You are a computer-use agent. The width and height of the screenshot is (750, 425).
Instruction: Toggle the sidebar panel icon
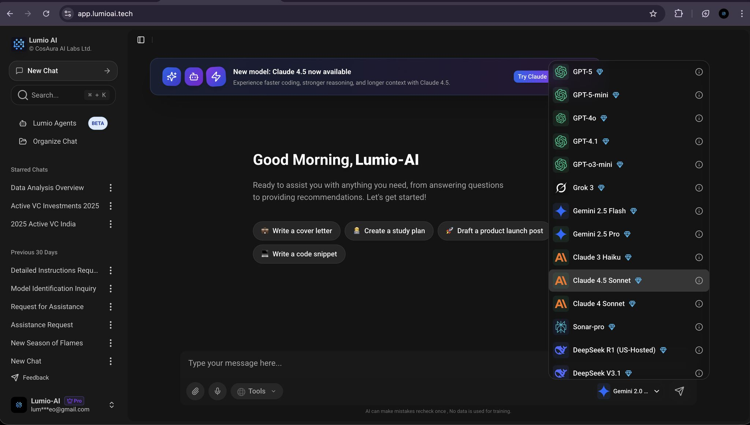pyautogui.click(x=141, y=40)
